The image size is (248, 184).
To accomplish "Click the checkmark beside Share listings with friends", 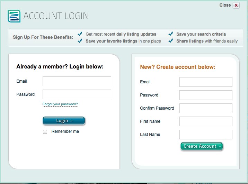I will [x=171, y=41].
